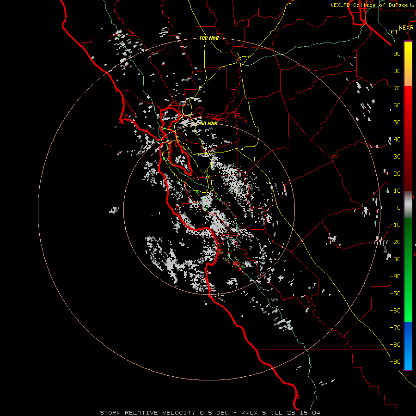The width and height of the screenshot is (416, 416).
Task: Click the -40 scale value
Action: [x=395, y=276]
